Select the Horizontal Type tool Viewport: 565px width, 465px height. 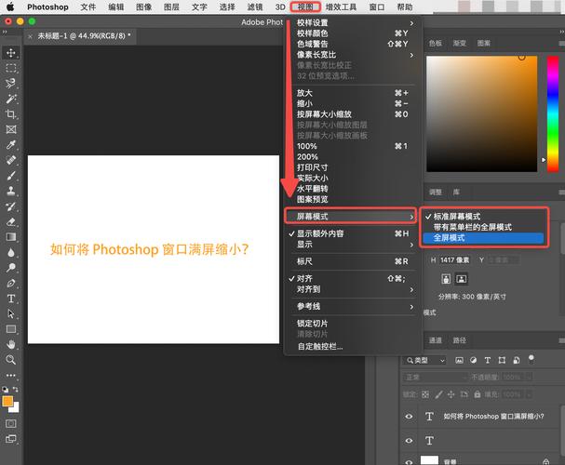11,299
